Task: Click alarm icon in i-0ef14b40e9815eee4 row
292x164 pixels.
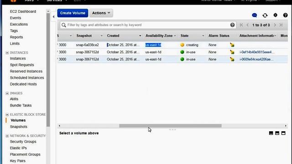Action: coord(232,52)
